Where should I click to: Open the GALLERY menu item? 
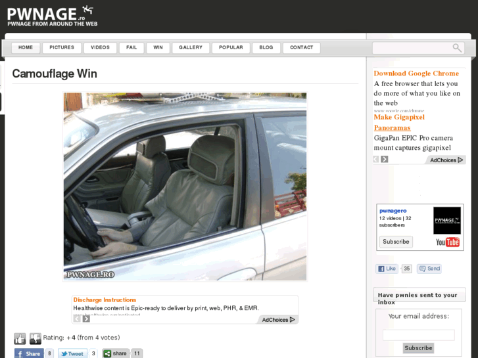[x=191, y=47]
